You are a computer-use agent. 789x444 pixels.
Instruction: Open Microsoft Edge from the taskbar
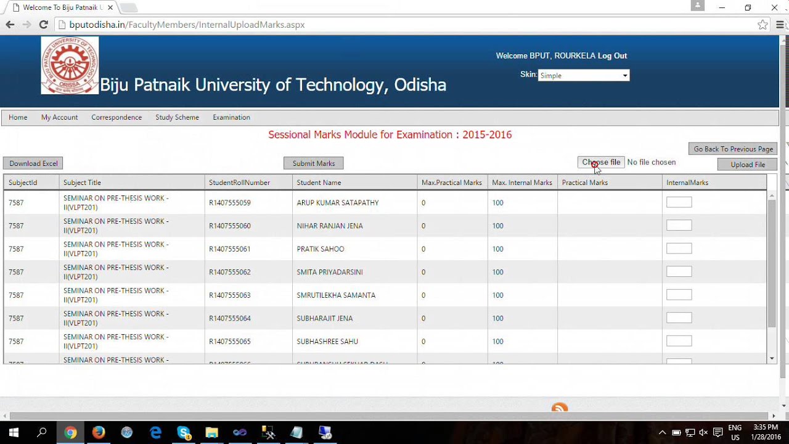click(x=155, y=432)
